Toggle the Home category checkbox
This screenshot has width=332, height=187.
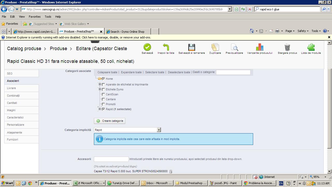click(103, 79)
